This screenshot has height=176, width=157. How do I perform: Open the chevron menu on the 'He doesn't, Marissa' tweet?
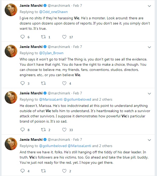coord(149,94)
